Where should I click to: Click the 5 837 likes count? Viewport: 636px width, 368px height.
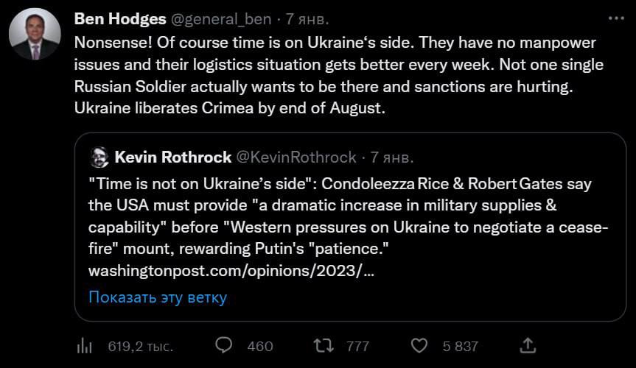[461, 346]
